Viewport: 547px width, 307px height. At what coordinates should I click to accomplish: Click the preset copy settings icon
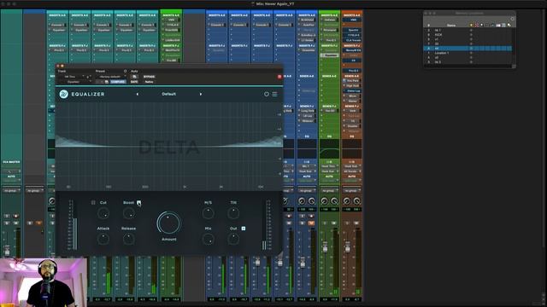click(106, 82)
